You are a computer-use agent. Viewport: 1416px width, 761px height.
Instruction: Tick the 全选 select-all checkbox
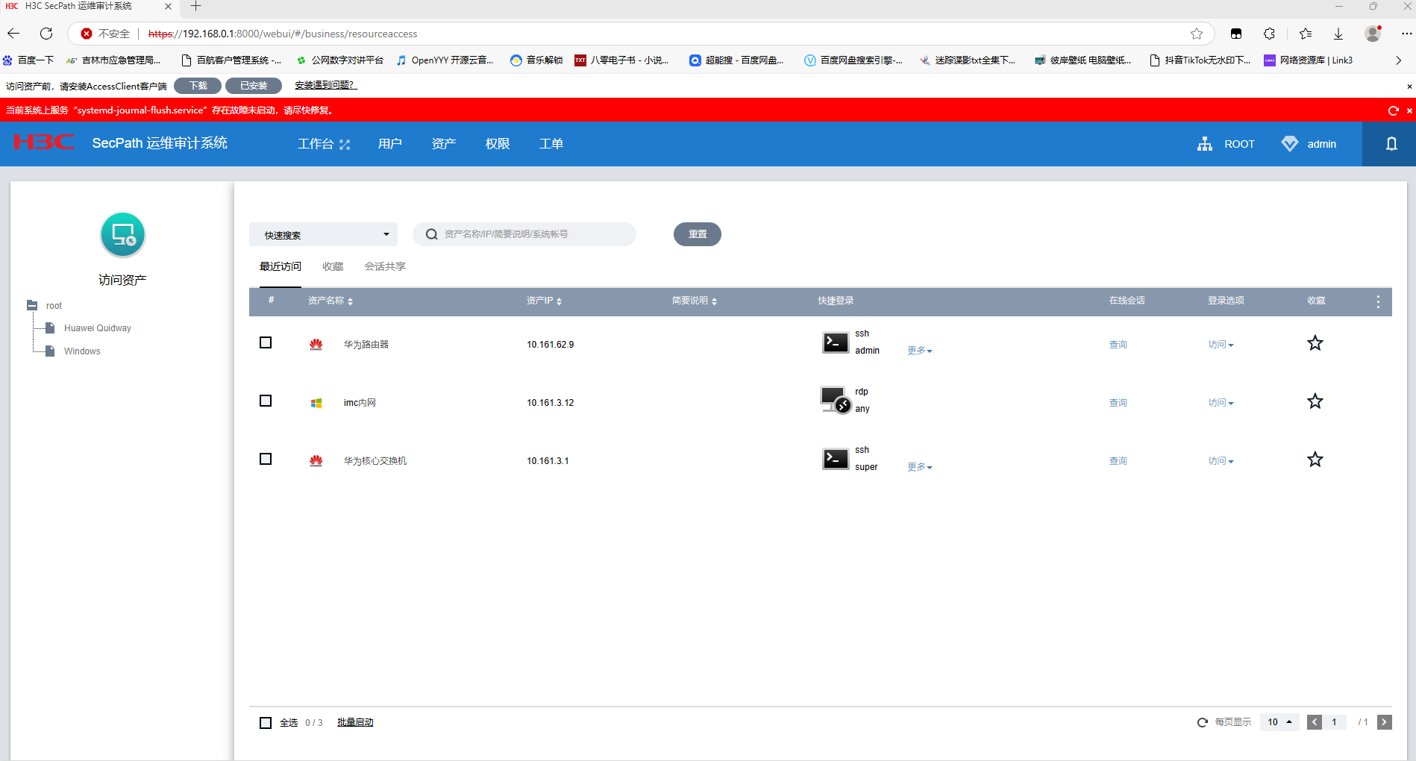tap(266, 723)
